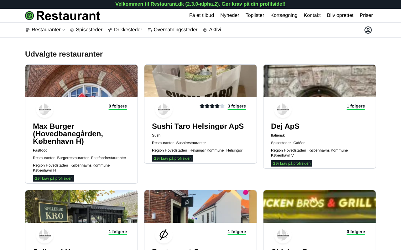Click the Aktivi category icon

[205, 30]
